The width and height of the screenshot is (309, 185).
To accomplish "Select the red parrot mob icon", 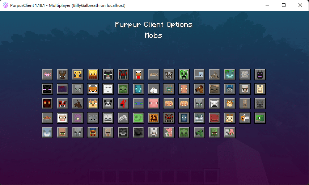I will pos(123,103).
